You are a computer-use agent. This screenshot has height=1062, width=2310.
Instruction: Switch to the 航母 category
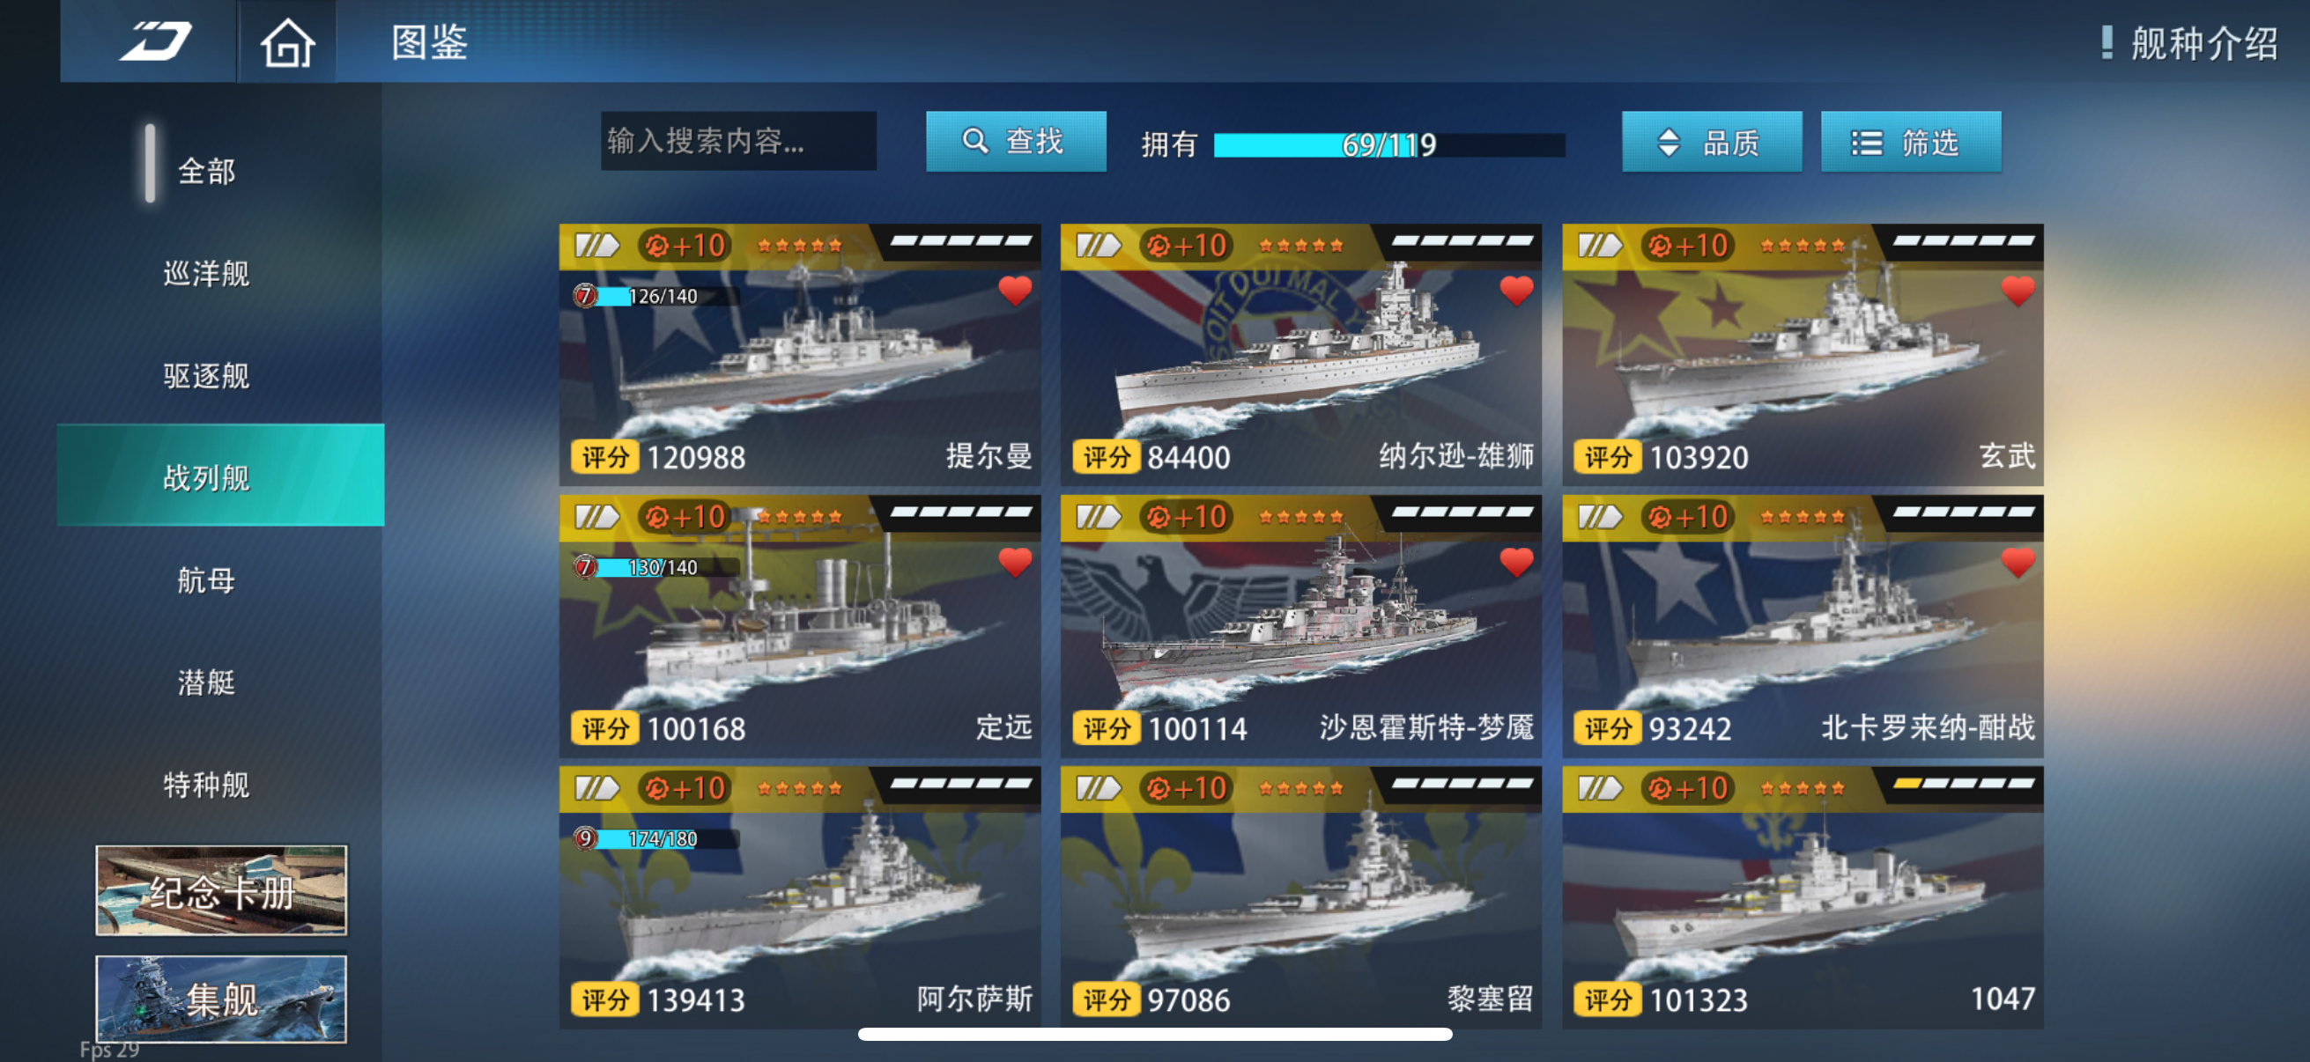(206, 580)
